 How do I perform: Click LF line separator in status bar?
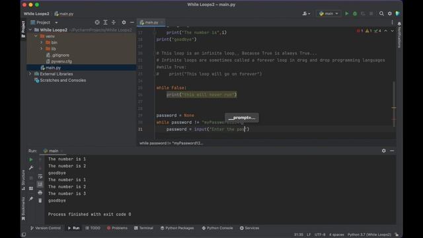[309, 235]
